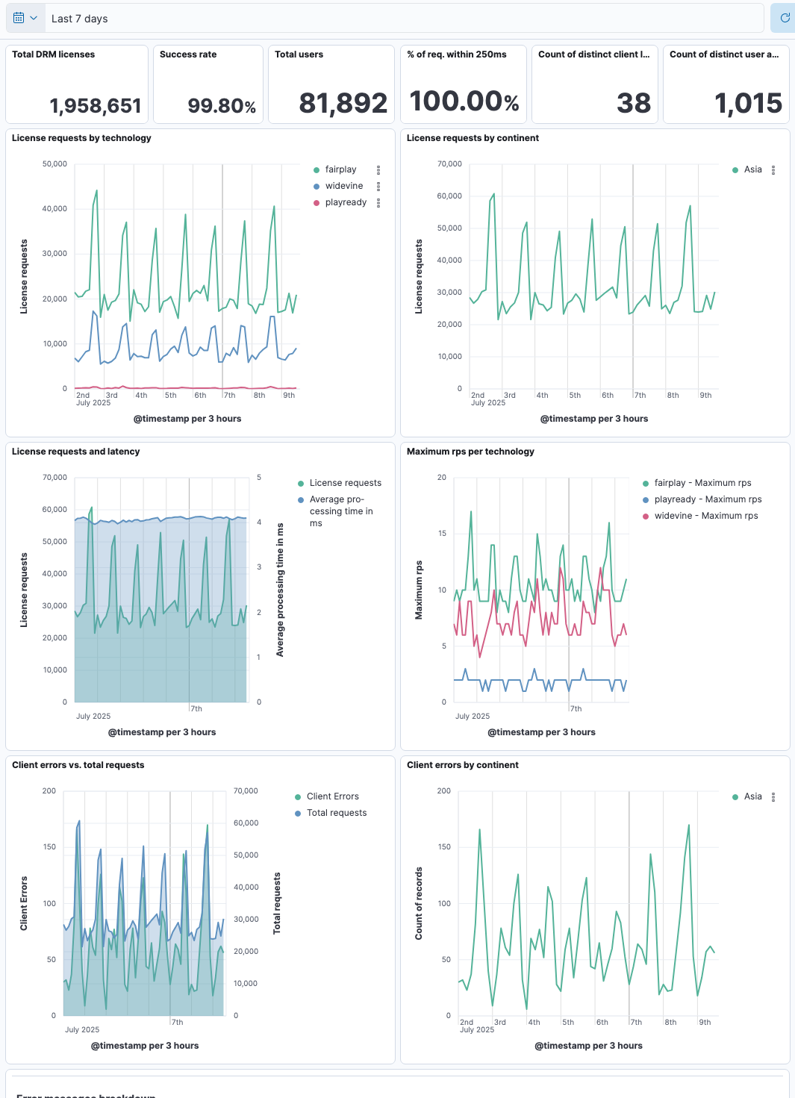
Task: Open Asia legend options in client errors by continent
Action: 773,797
